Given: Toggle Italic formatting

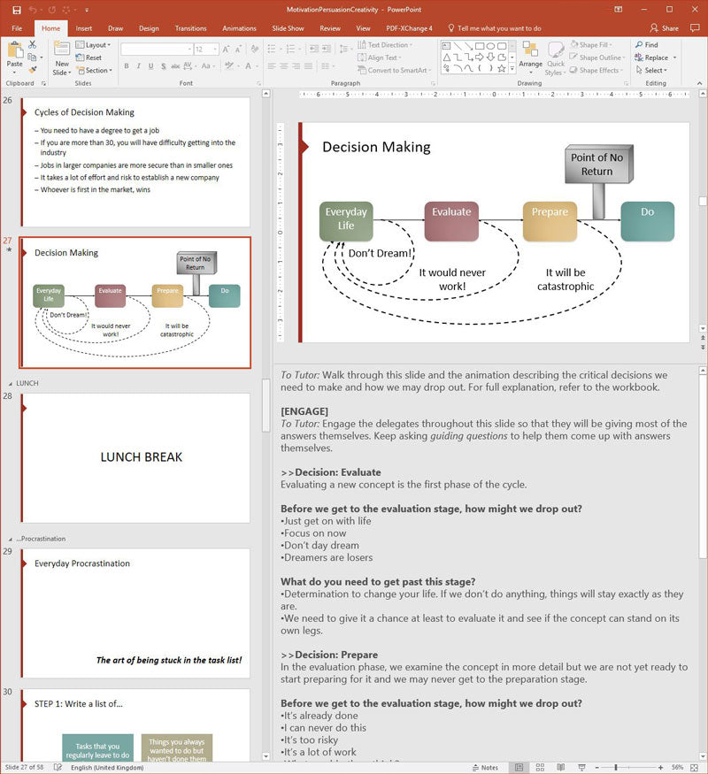Looking at the screenshot, I should click(139, 65).
